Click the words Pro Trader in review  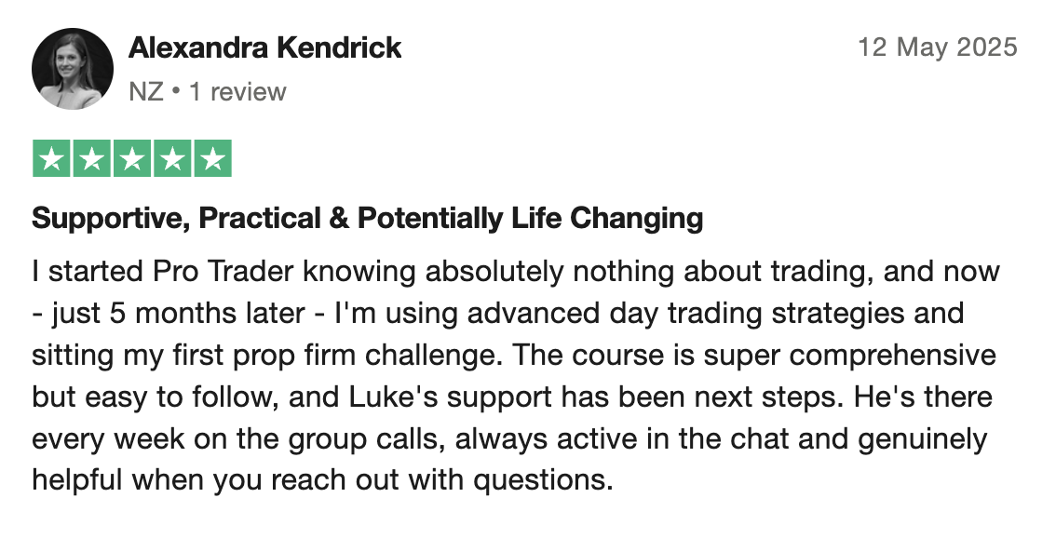coord(223,272)
